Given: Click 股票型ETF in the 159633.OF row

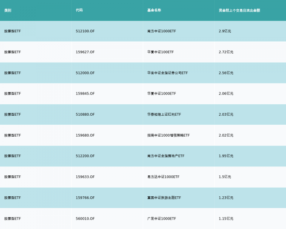Looking at the screenshot, I should tap(13, 177).
